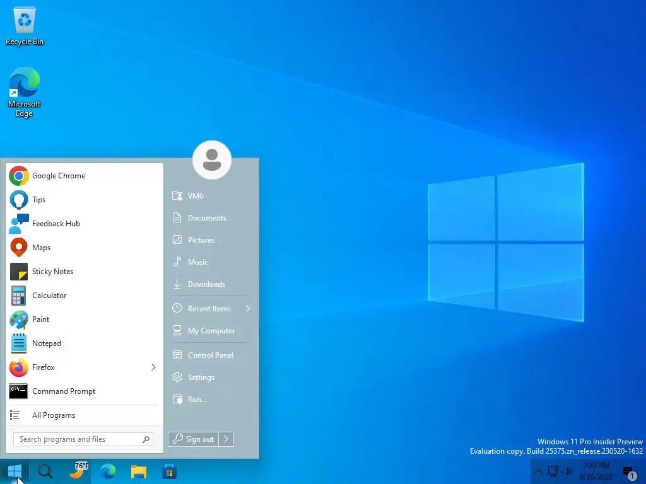
Task: Open Control Panel
Action: (211, 355)
